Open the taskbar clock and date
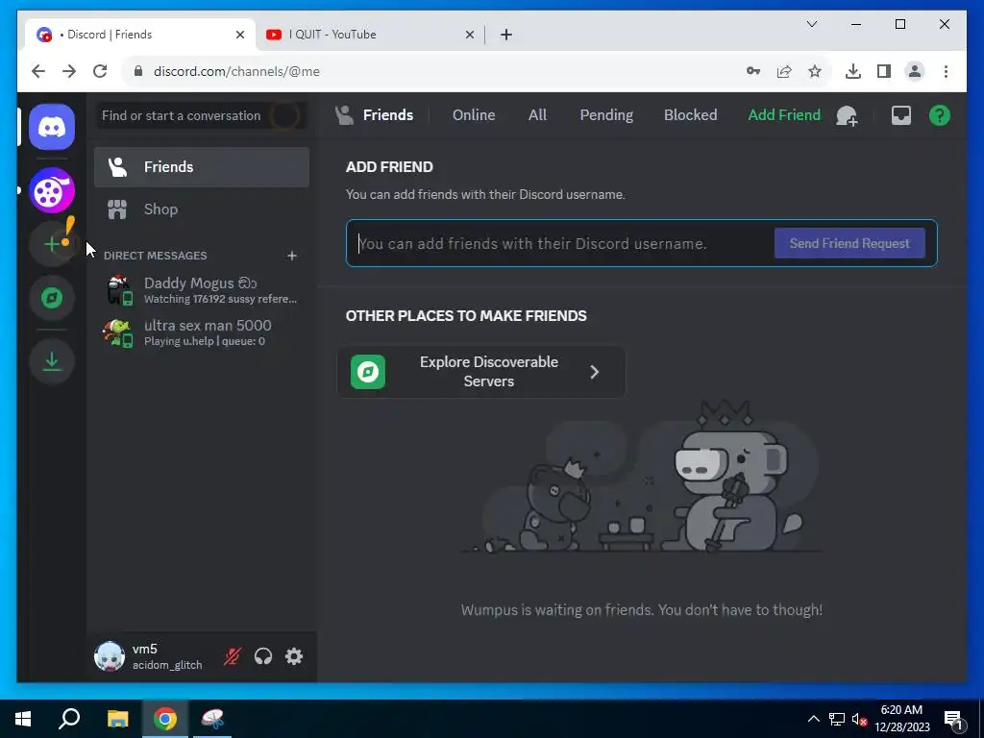The height and width of the screenshot is (738, 984). pos(901,719)
